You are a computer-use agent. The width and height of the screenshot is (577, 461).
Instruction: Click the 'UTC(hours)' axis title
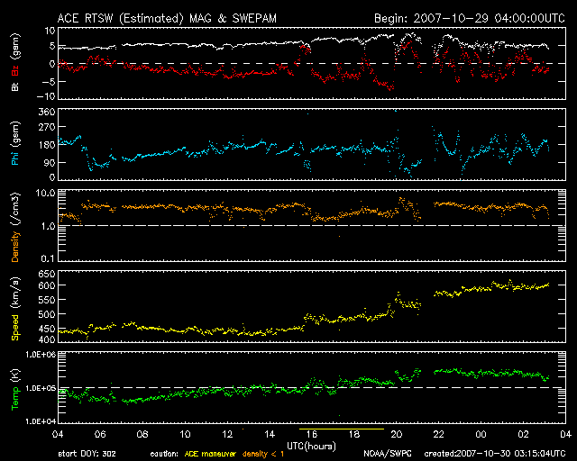(312, 447)
